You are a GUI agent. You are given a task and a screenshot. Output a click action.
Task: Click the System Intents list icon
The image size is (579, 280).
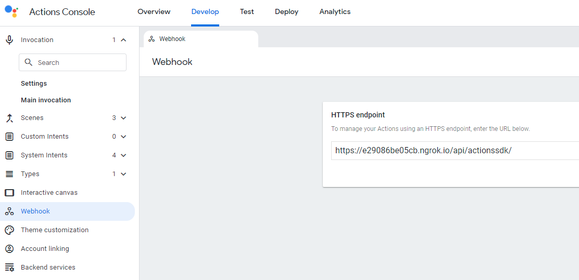(9, 155)
